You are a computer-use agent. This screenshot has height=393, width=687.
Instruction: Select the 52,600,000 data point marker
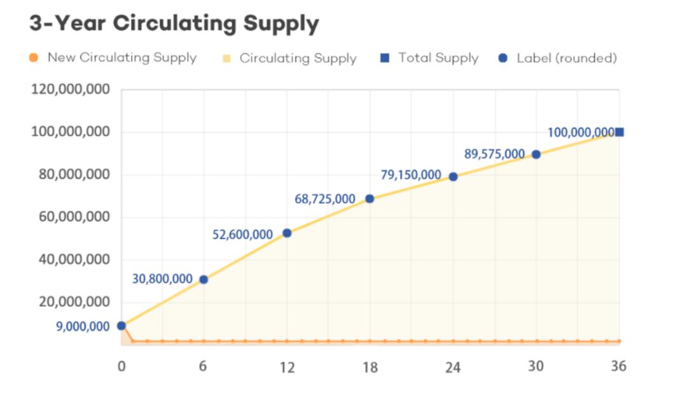pos(287,233)
